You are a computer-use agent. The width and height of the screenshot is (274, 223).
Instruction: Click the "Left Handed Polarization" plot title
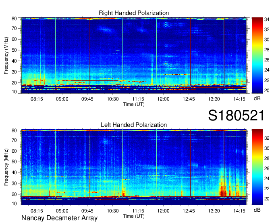[134, 125]
